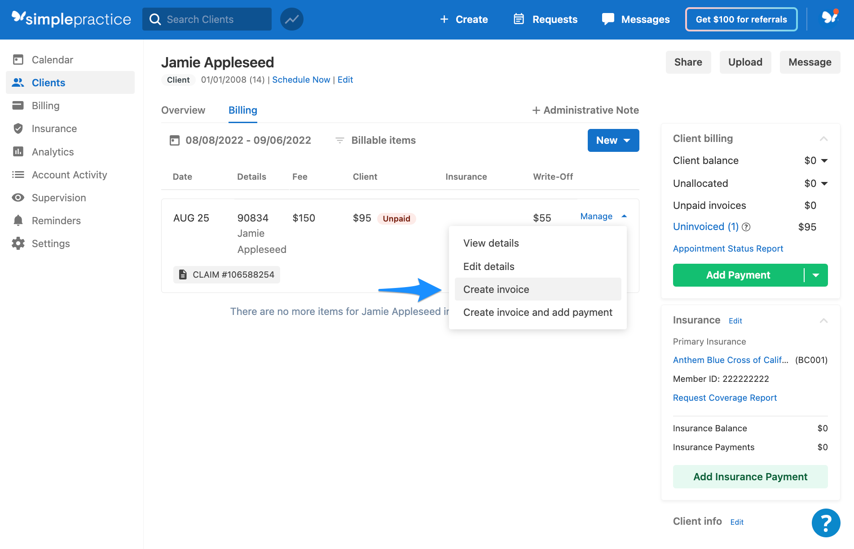
Task: Click Request Coverage Report link
Action: [725, 398]
